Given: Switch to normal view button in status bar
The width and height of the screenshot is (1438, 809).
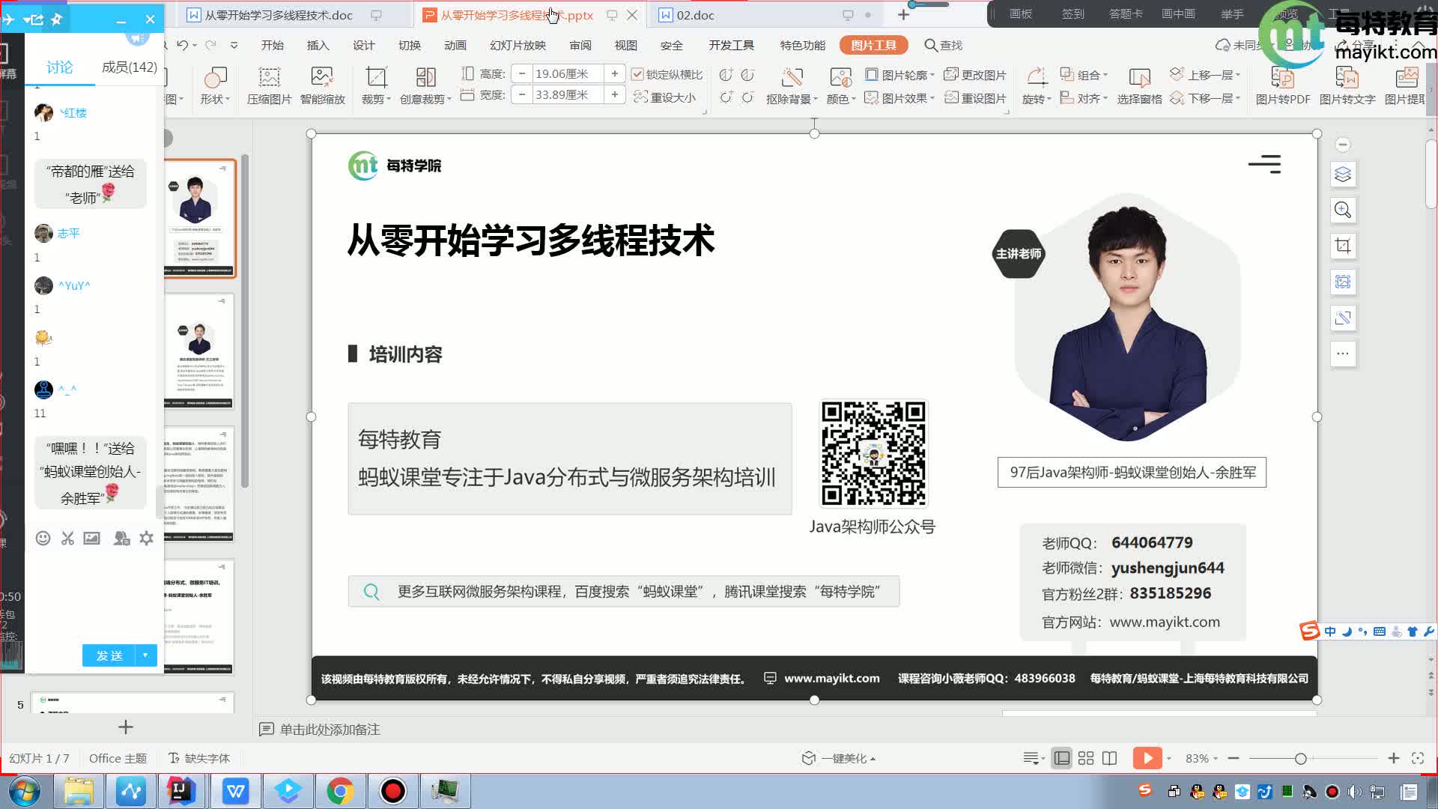Looking at the screenshot, I should click(1062, 758).
